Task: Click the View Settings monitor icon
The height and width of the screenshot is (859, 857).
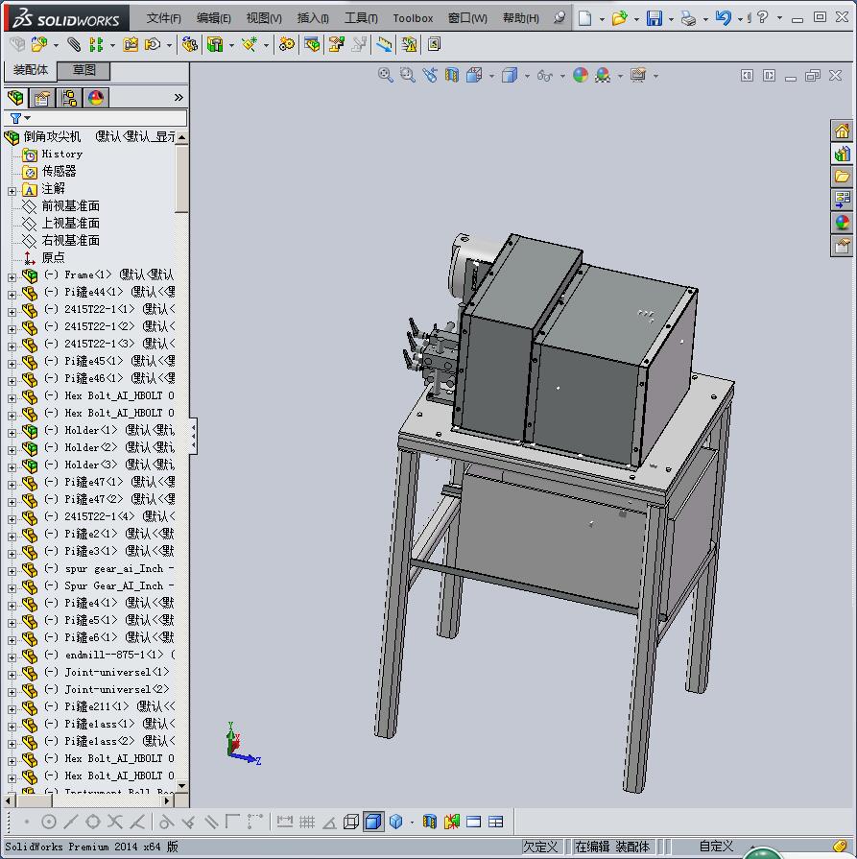Action: 638,75
